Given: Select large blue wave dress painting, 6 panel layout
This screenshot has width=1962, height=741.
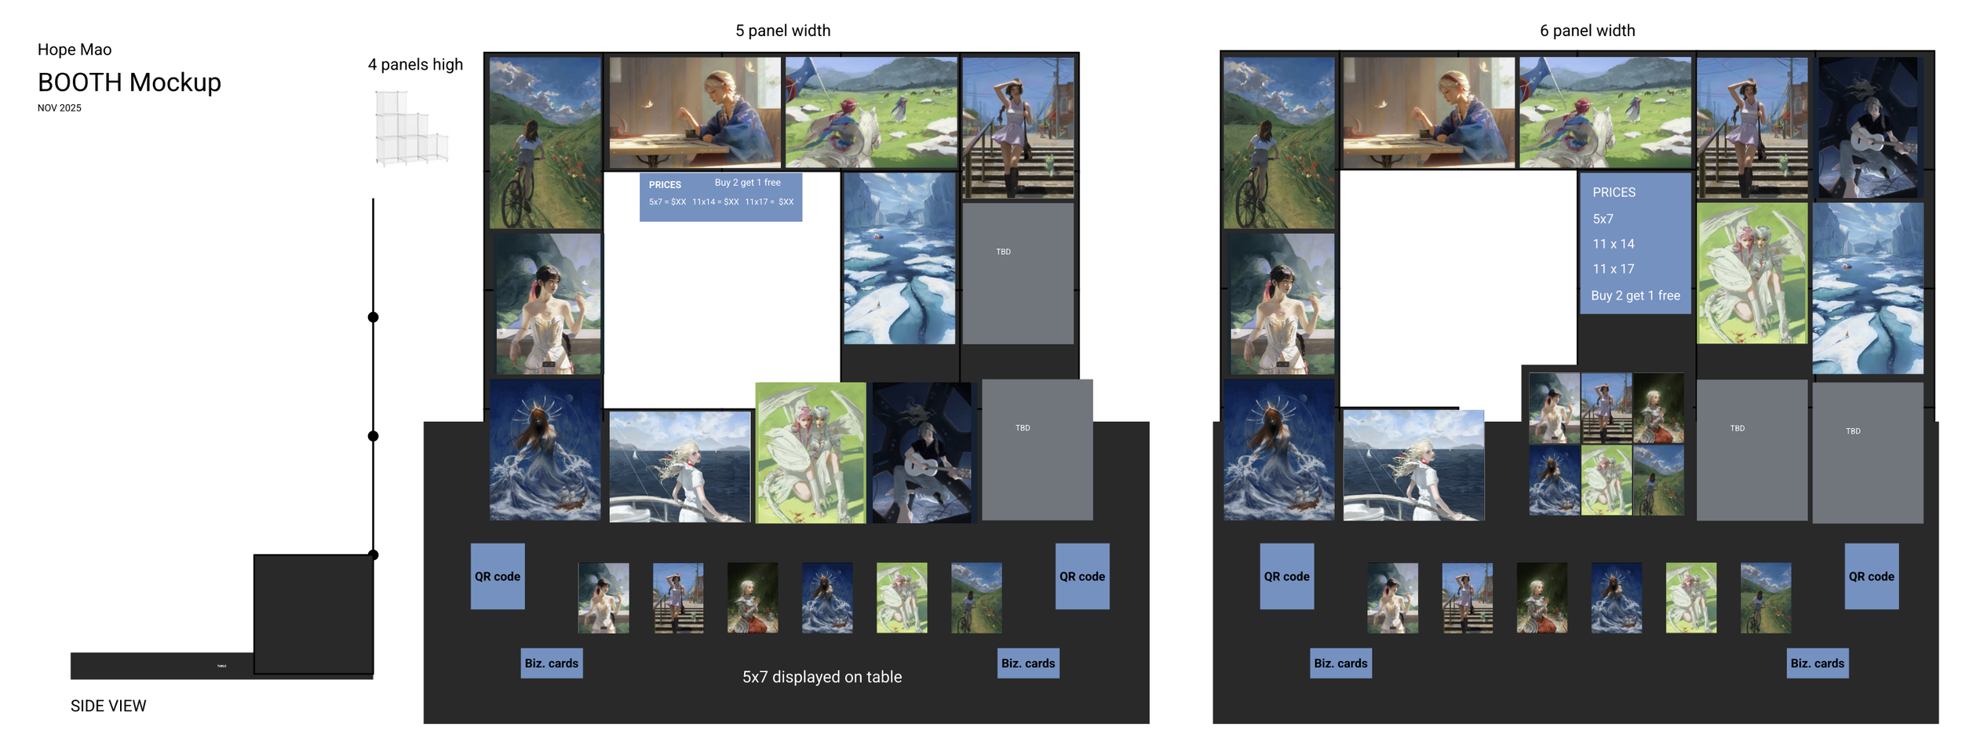Looking at the screenshot, I should 1278,449.
